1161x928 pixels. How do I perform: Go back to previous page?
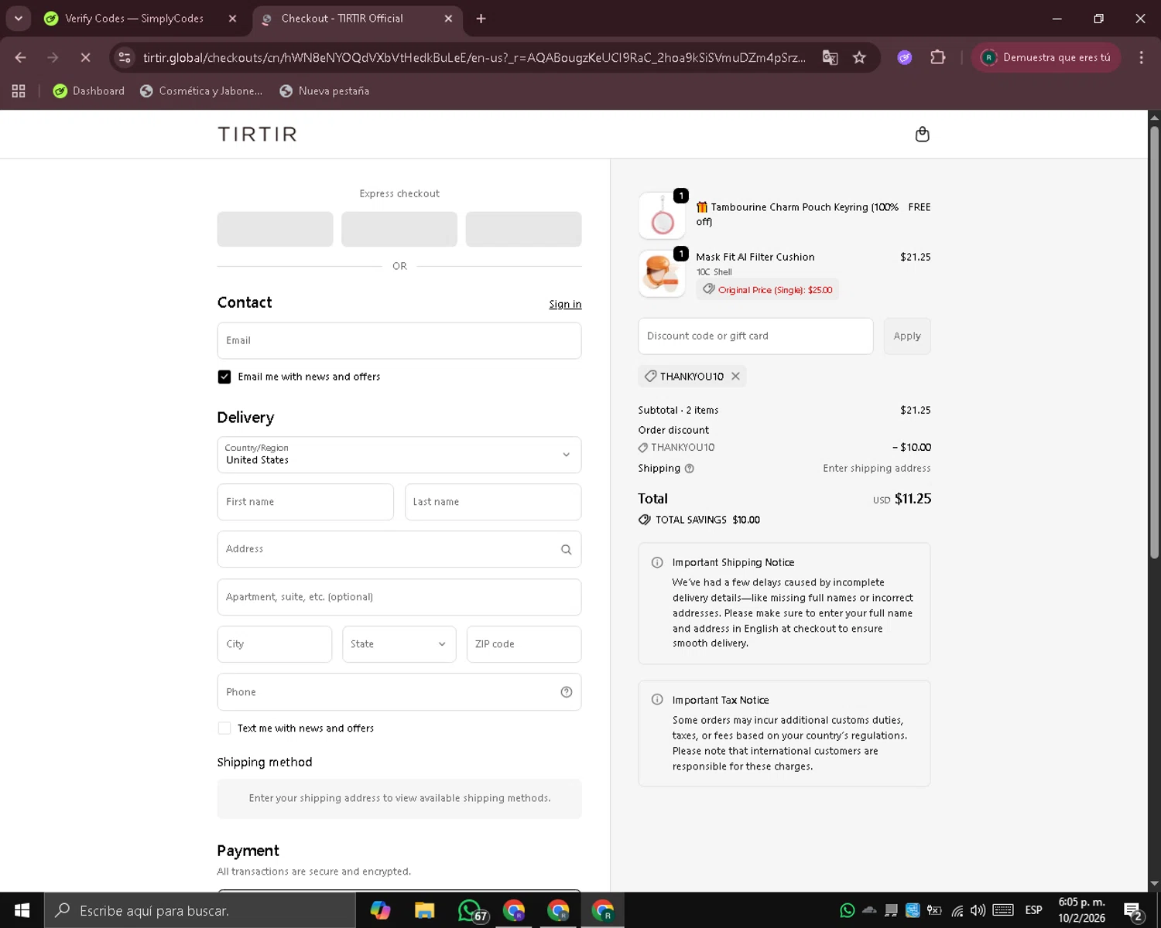pyautogui.click(x=20, y=57)
